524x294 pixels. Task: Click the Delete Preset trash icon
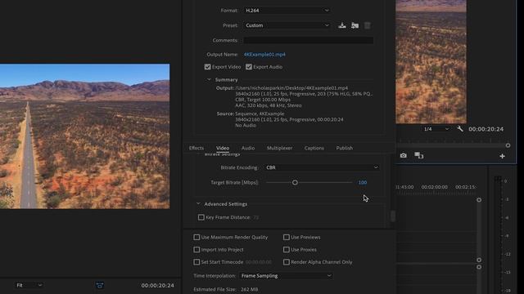(368, 25)
